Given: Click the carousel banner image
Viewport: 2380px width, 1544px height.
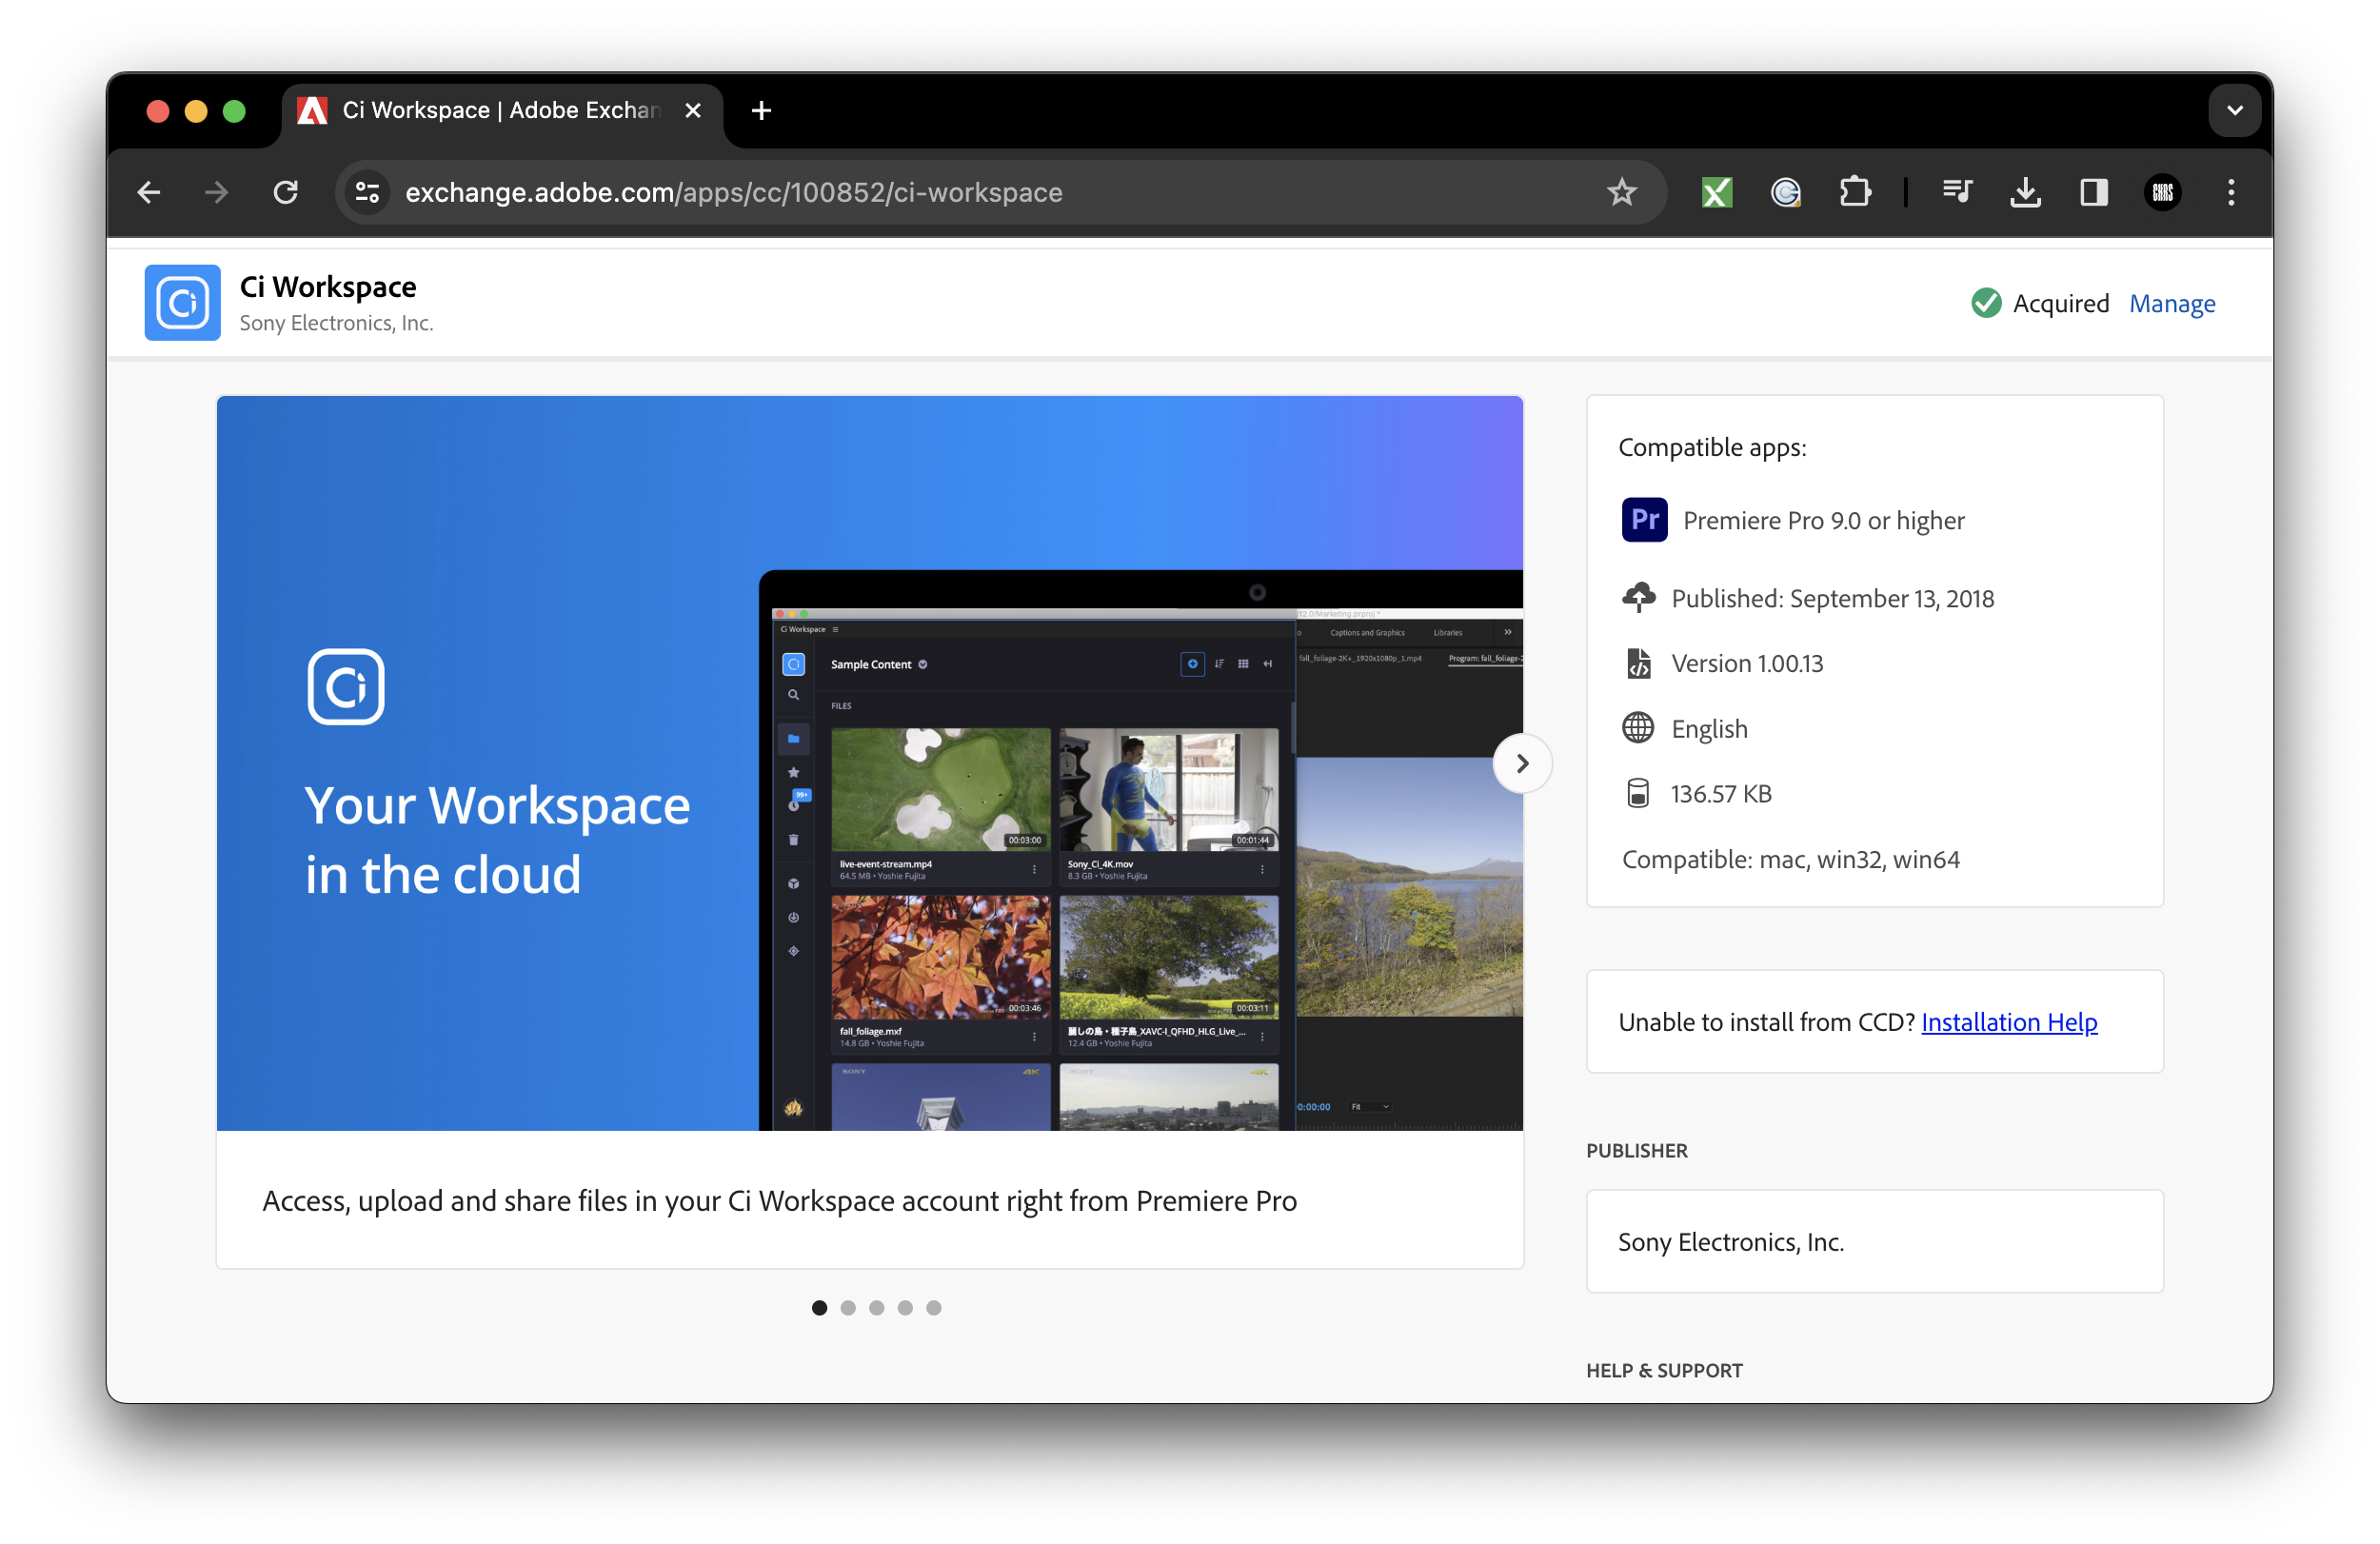Looking at the screenshot, I should 870,764.
